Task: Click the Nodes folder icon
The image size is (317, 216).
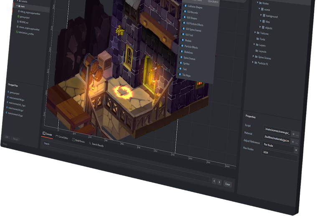Action: [261, 3]
